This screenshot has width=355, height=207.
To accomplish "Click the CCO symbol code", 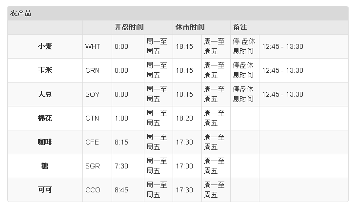I will (x=93, y=190).
